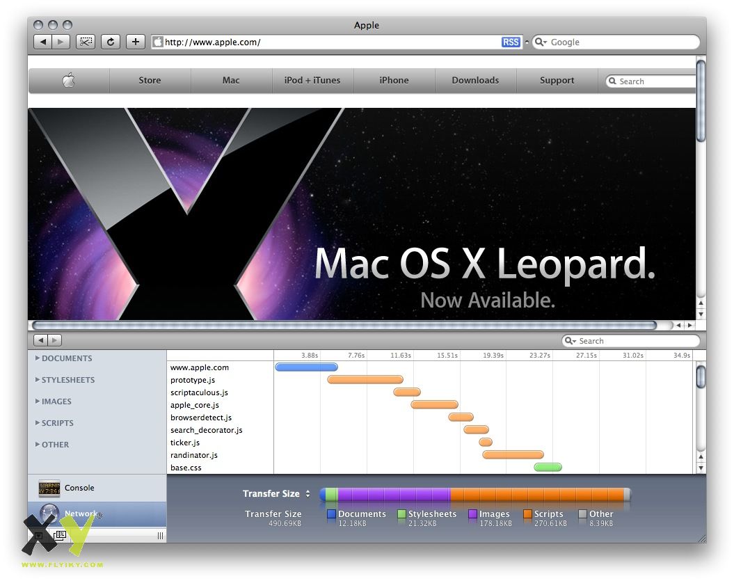
Task: Open the Mac tab
Action: coord(231,81)
